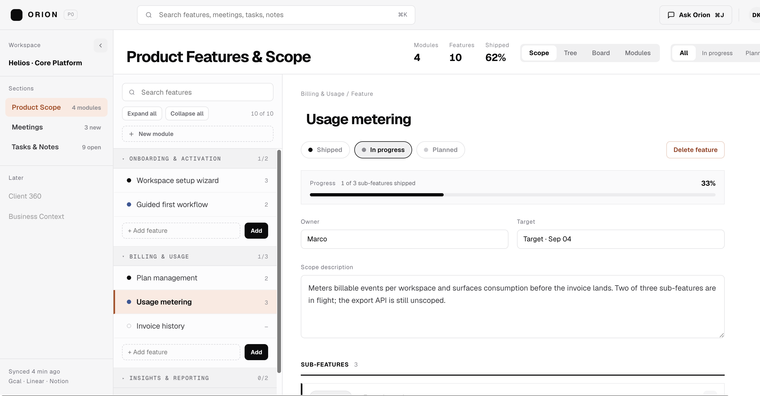Switch to the Scope view tab
This screenshot has width=760, height=396.
click(x=539, y=53)
